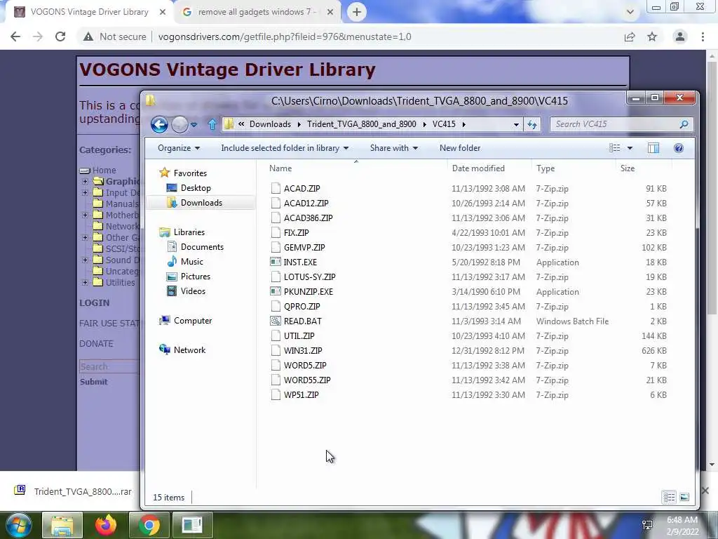Viewport: 718px width, 539px height.
Task: Open Chrome tab search dropdown arrow
Action: tap(630, 12)
